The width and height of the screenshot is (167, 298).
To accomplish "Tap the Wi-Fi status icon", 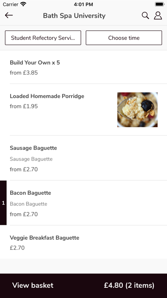I will pyautogui.click(x=23, y=4).
